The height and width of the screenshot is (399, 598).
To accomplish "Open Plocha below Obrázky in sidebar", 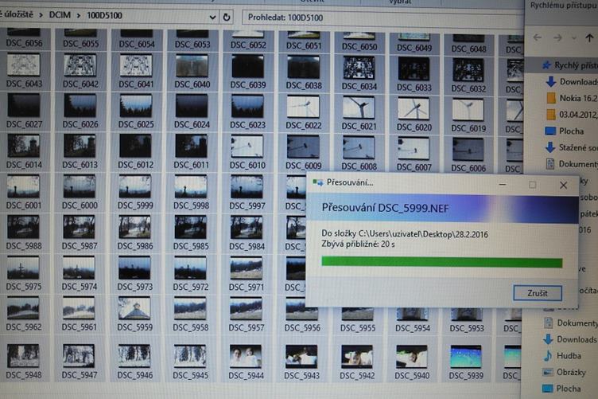I will click(561, 389).
